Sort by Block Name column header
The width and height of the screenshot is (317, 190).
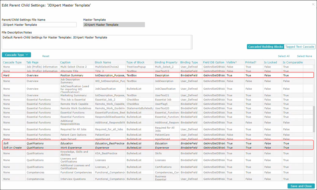point(103,62)
